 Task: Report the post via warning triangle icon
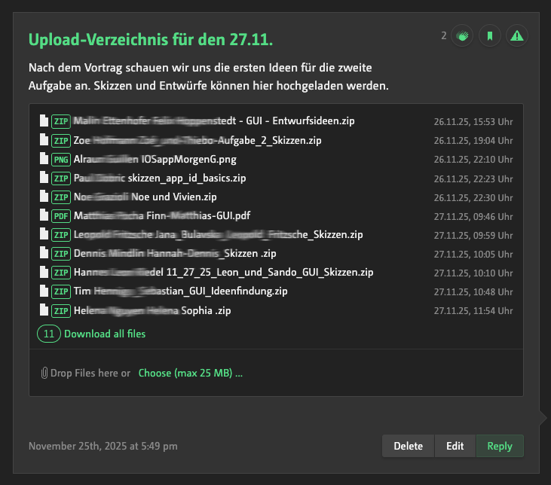coord(517,36)
